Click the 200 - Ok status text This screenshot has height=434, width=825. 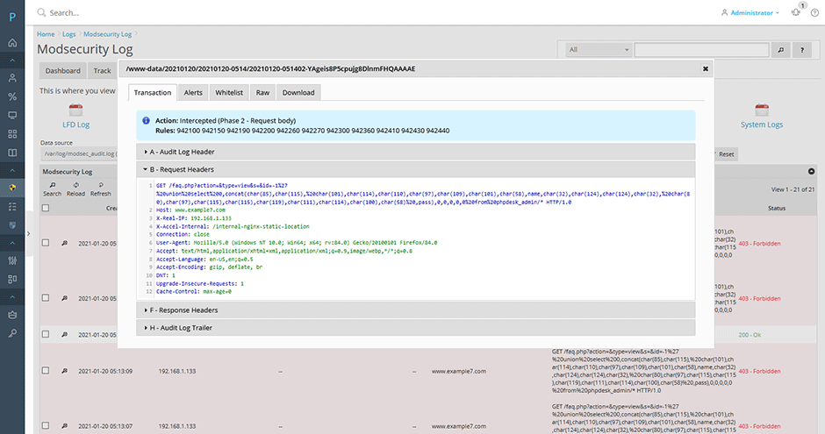point(750,335)
